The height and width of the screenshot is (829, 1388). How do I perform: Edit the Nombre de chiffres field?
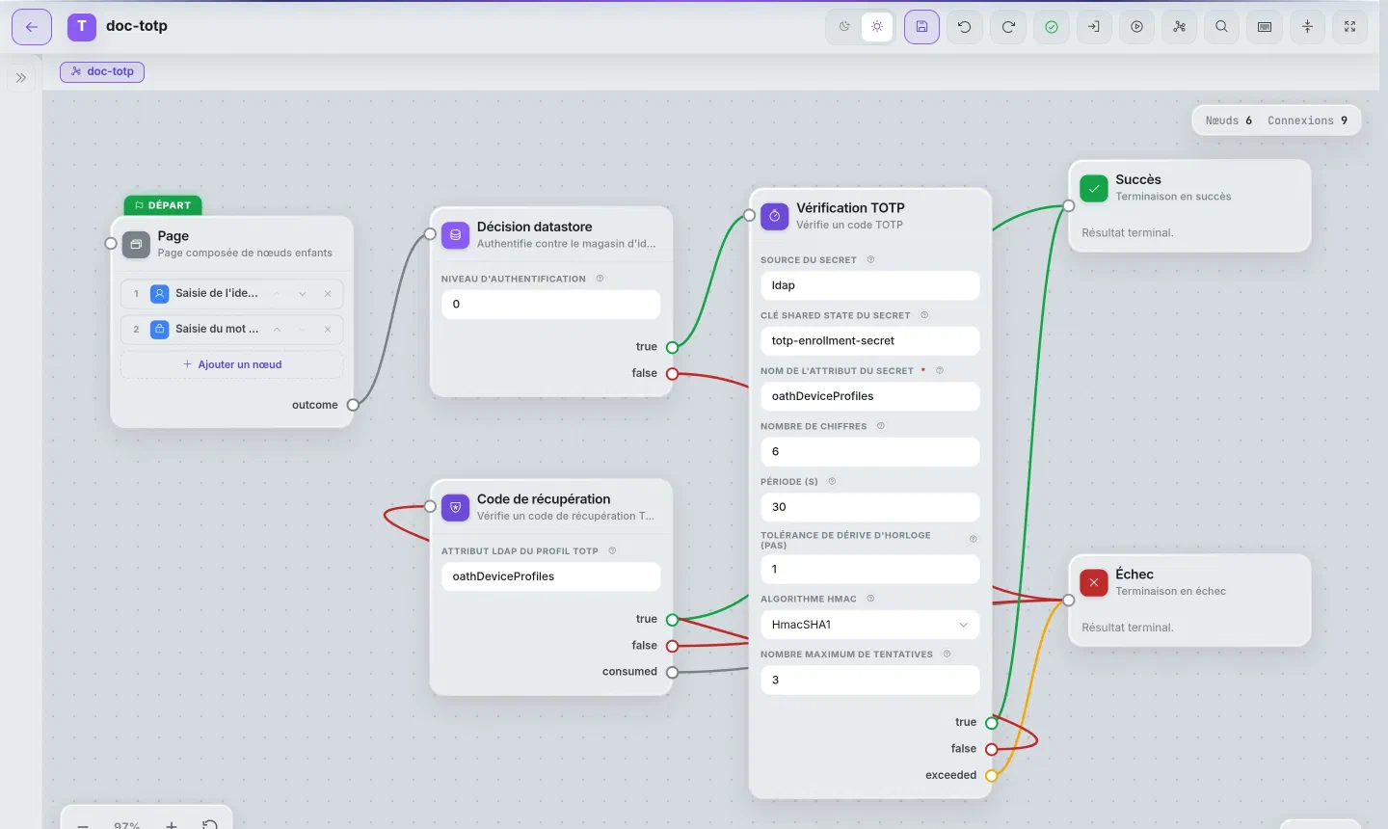pyautogui.click(x=870, y=451)
